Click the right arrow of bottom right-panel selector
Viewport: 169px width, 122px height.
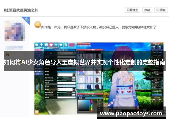click(162, 101)
